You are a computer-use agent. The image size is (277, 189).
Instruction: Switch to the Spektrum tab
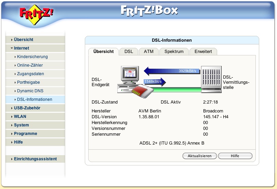point(174,52)
